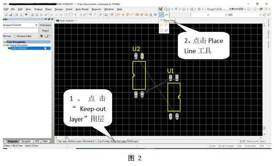Click the System status bar button
The image size is (274, 166).
pyautogui.click(x=212, y=146)
